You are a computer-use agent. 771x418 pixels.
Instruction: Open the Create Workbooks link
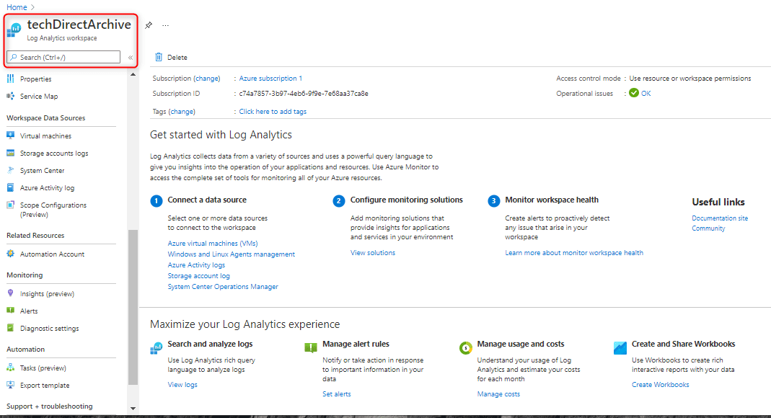(x=660, y=385)
